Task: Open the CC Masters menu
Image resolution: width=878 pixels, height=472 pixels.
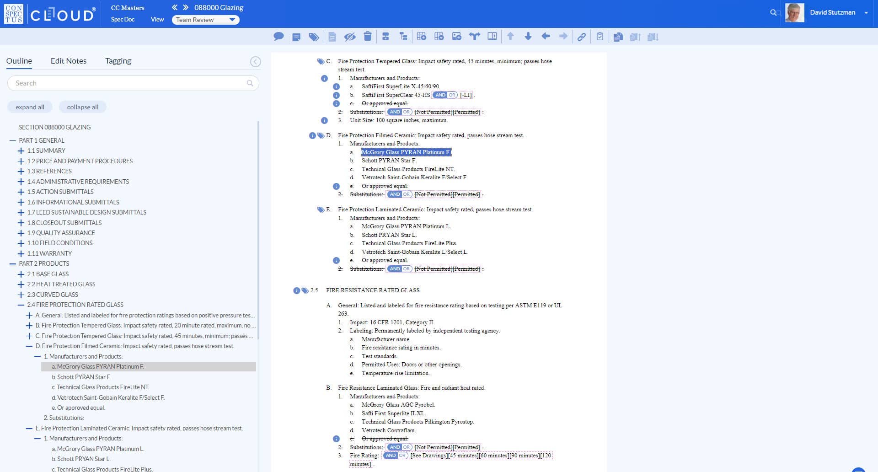Action: (128, 8)
